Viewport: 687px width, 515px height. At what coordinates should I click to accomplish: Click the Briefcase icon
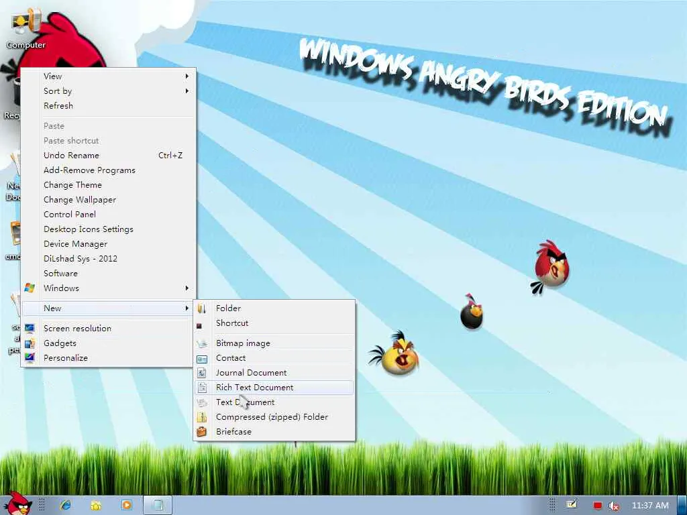pos(201,432)
